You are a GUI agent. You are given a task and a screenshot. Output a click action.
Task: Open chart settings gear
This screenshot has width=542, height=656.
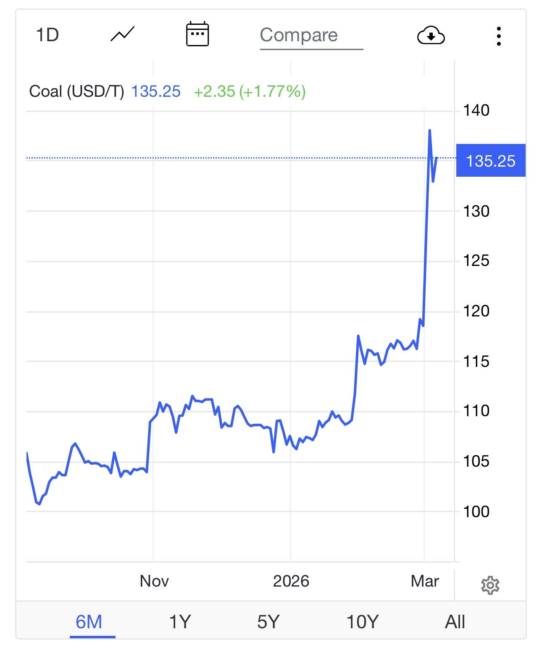[490, 585]
